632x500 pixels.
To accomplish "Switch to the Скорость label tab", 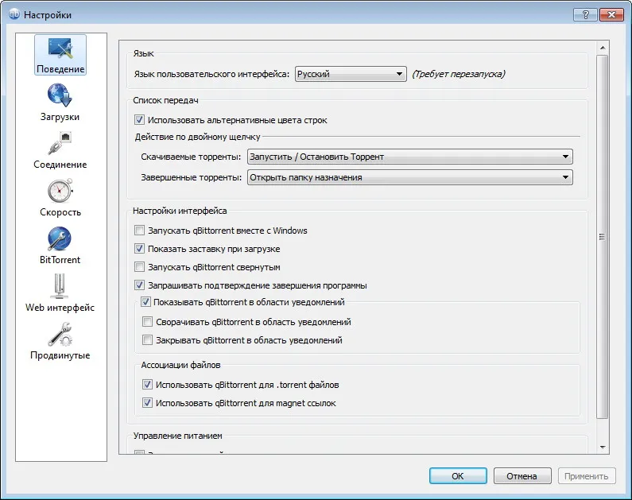I will click(x=60, y=212).
